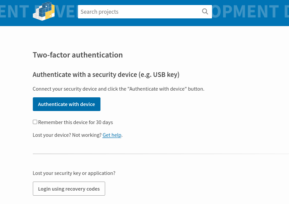
Task: Click the magnifying glass search icon
Action: (205, 12)
